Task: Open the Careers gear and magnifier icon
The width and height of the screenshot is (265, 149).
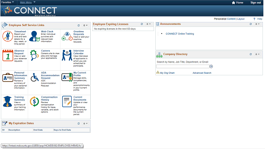Action: click(x=34, y=55)
